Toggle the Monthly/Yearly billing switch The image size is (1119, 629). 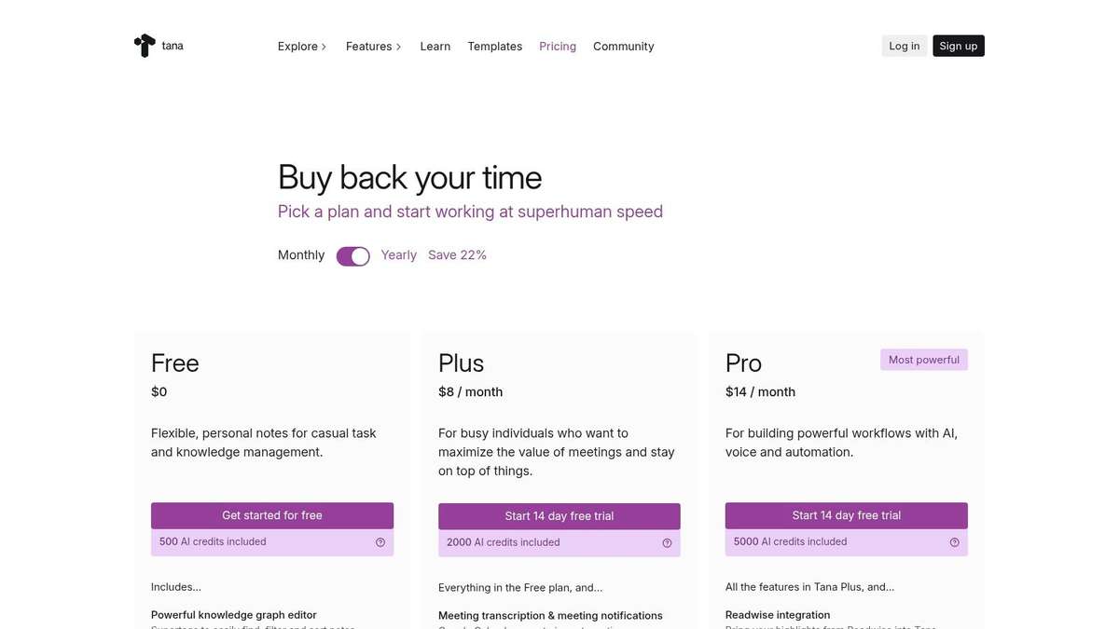(x=353, y=256)
